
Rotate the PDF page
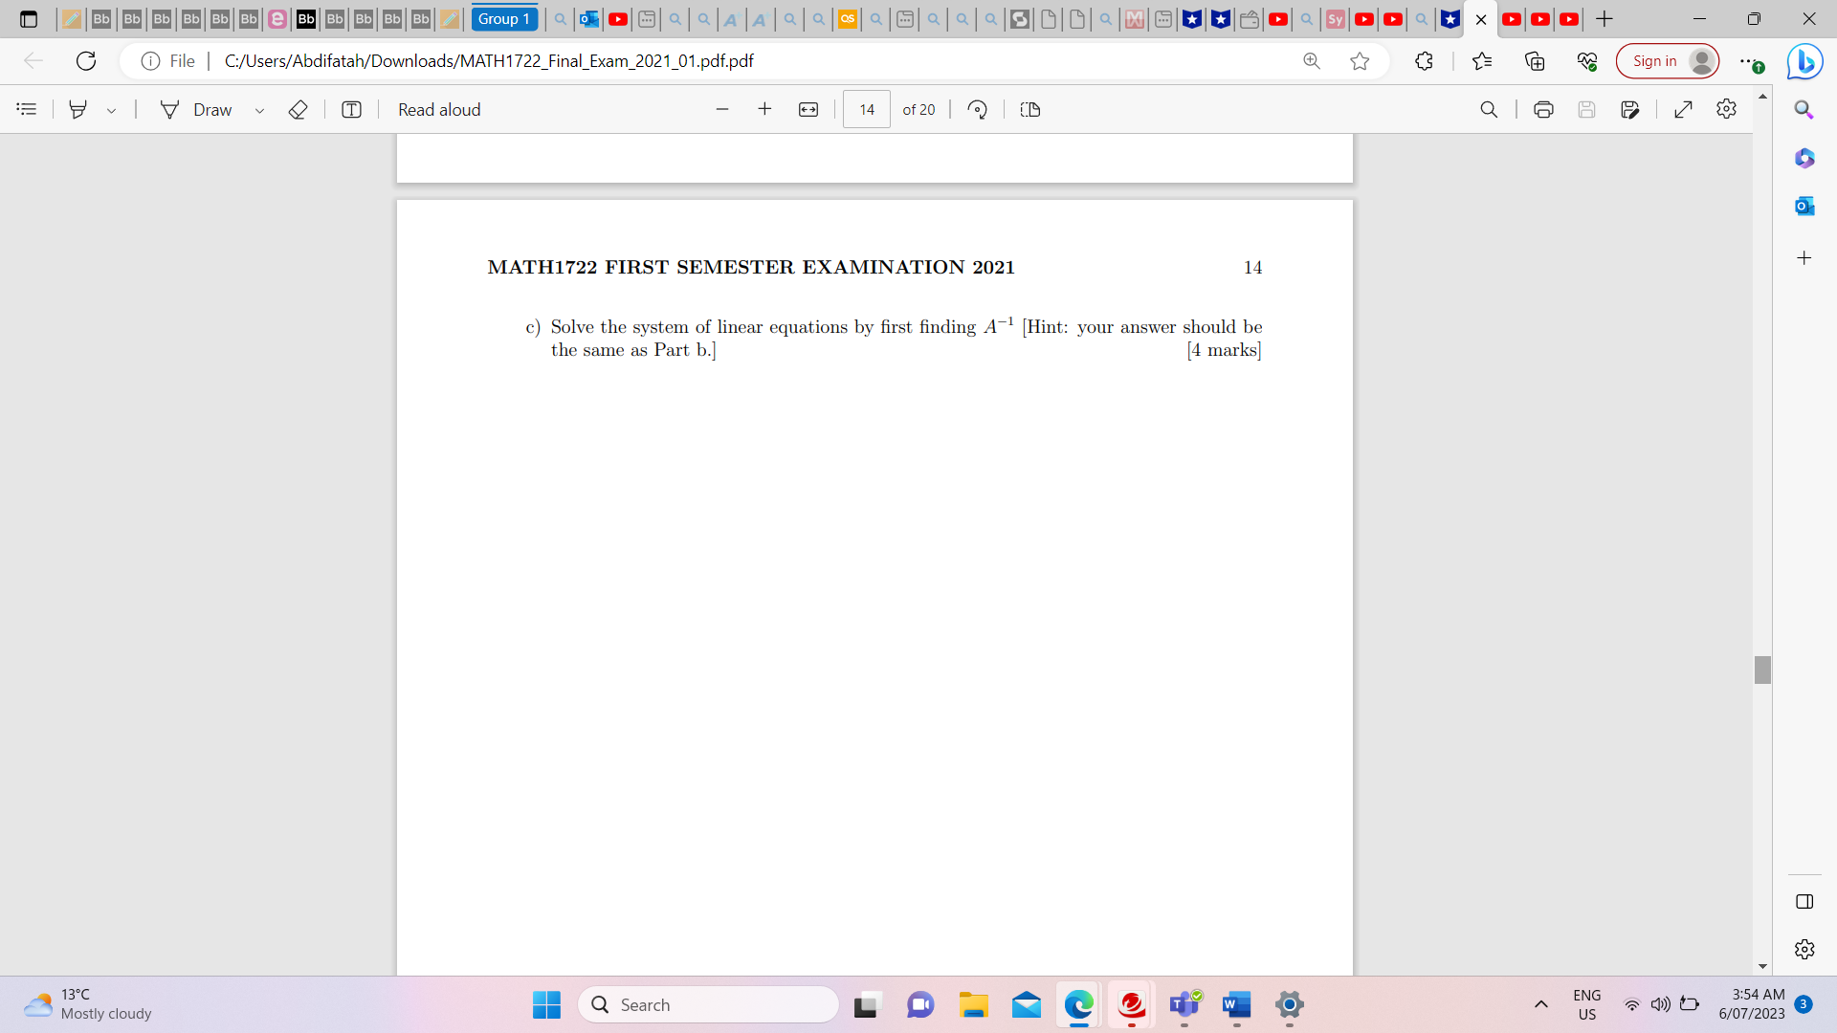point(977,109)
